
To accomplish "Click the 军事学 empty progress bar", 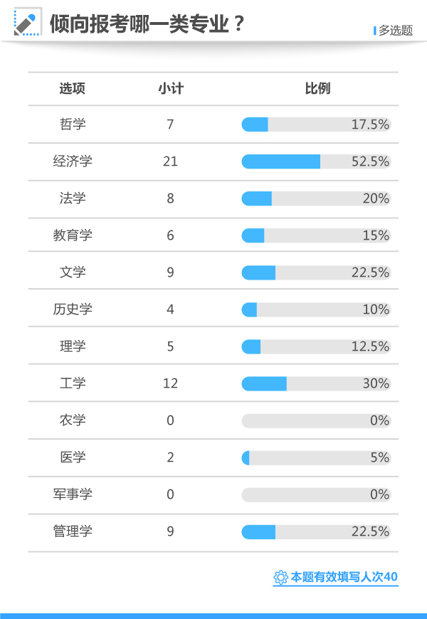I will tap(316, 494).
